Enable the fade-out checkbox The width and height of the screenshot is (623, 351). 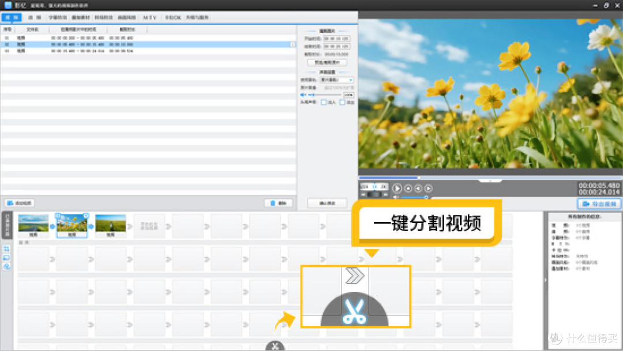point(342,102)
